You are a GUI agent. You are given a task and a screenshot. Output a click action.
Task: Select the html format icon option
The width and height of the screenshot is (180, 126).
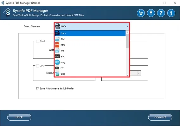click(57, 45)
